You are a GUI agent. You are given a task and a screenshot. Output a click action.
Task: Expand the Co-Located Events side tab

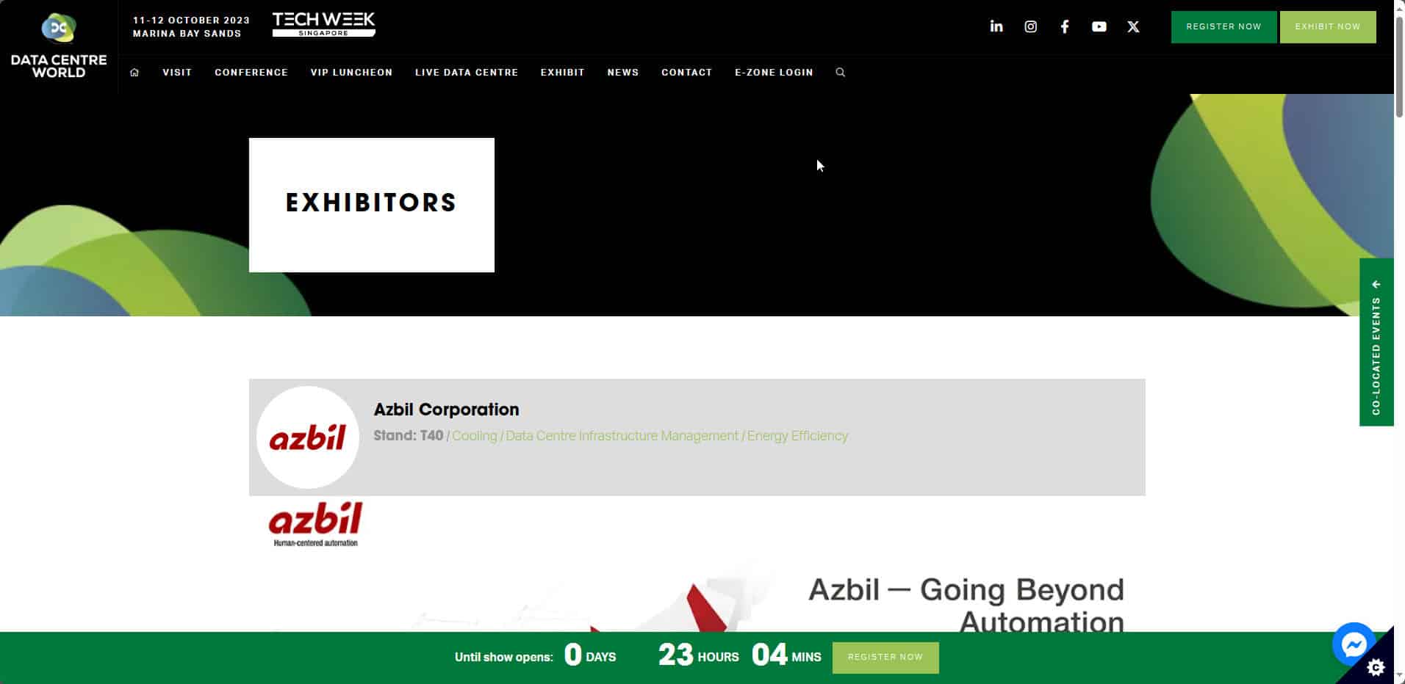point(1376,342)
